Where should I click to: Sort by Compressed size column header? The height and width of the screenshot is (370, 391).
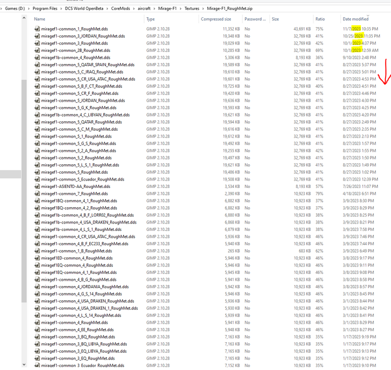(x=216, y=19)
